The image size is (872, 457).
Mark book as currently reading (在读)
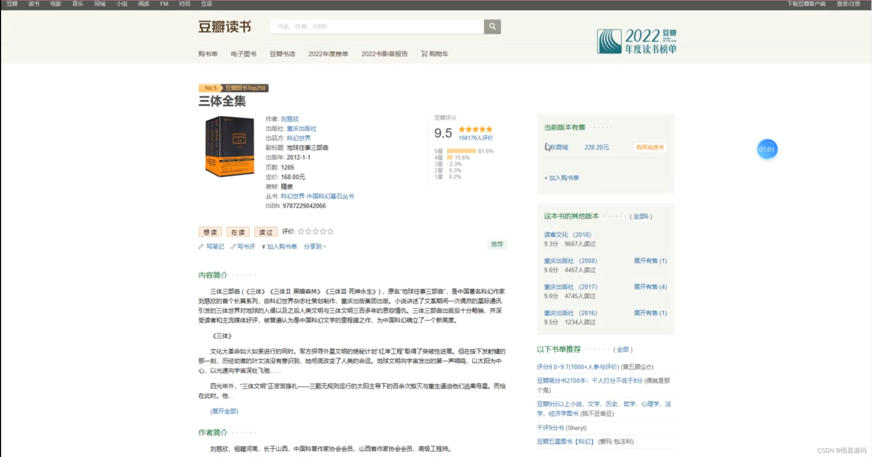tap(238, 232)
